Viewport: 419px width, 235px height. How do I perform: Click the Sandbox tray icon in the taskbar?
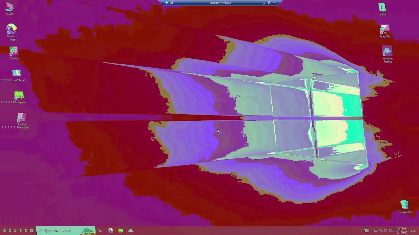367,231
